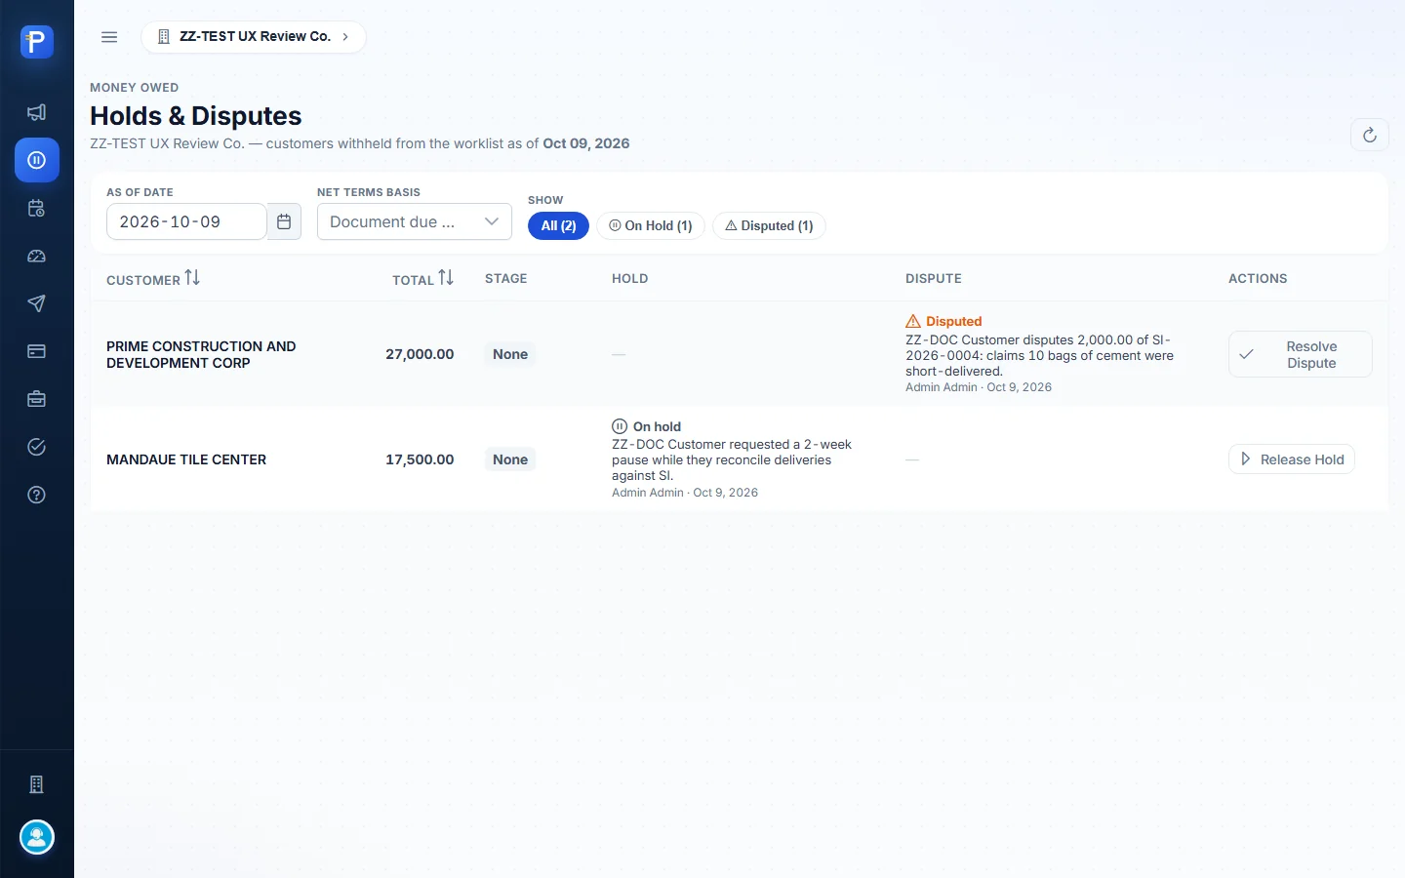This screenshot has width=1405, height=878.
Task: Click PRIME CONSTRUCTION AND DEVELOPMENT CORP customer name
Action: [201, 354]
